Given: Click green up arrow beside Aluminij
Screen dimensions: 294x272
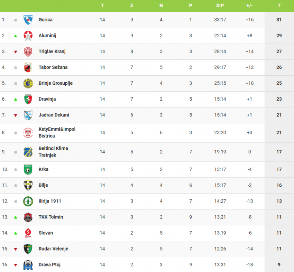Looking at the screenshot, I should 16,36.
